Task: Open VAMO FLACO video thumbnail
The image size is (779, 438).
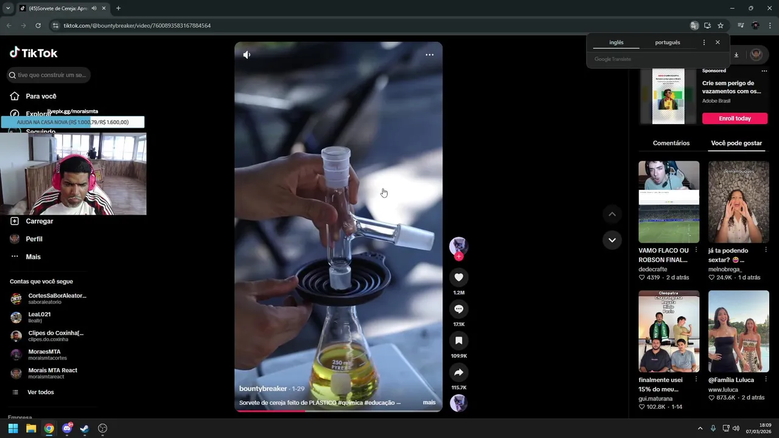Action: pos(669,202)
